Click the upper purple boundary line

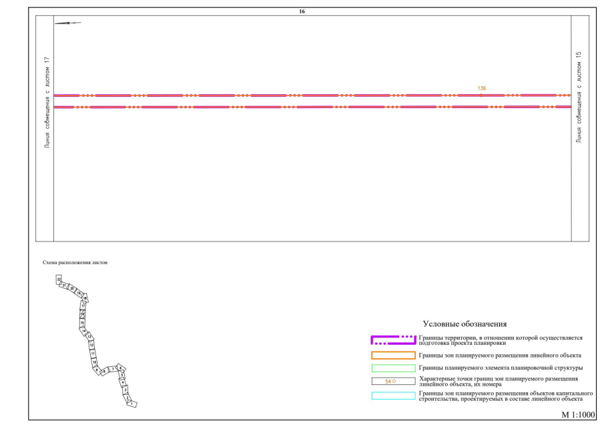click(267, 95)
